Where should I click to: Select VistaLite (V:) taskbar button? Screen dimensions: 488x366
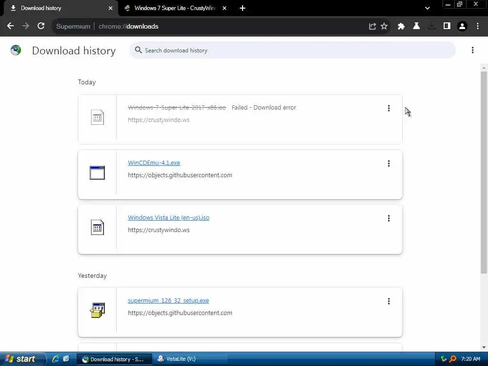tap(190, 359)
